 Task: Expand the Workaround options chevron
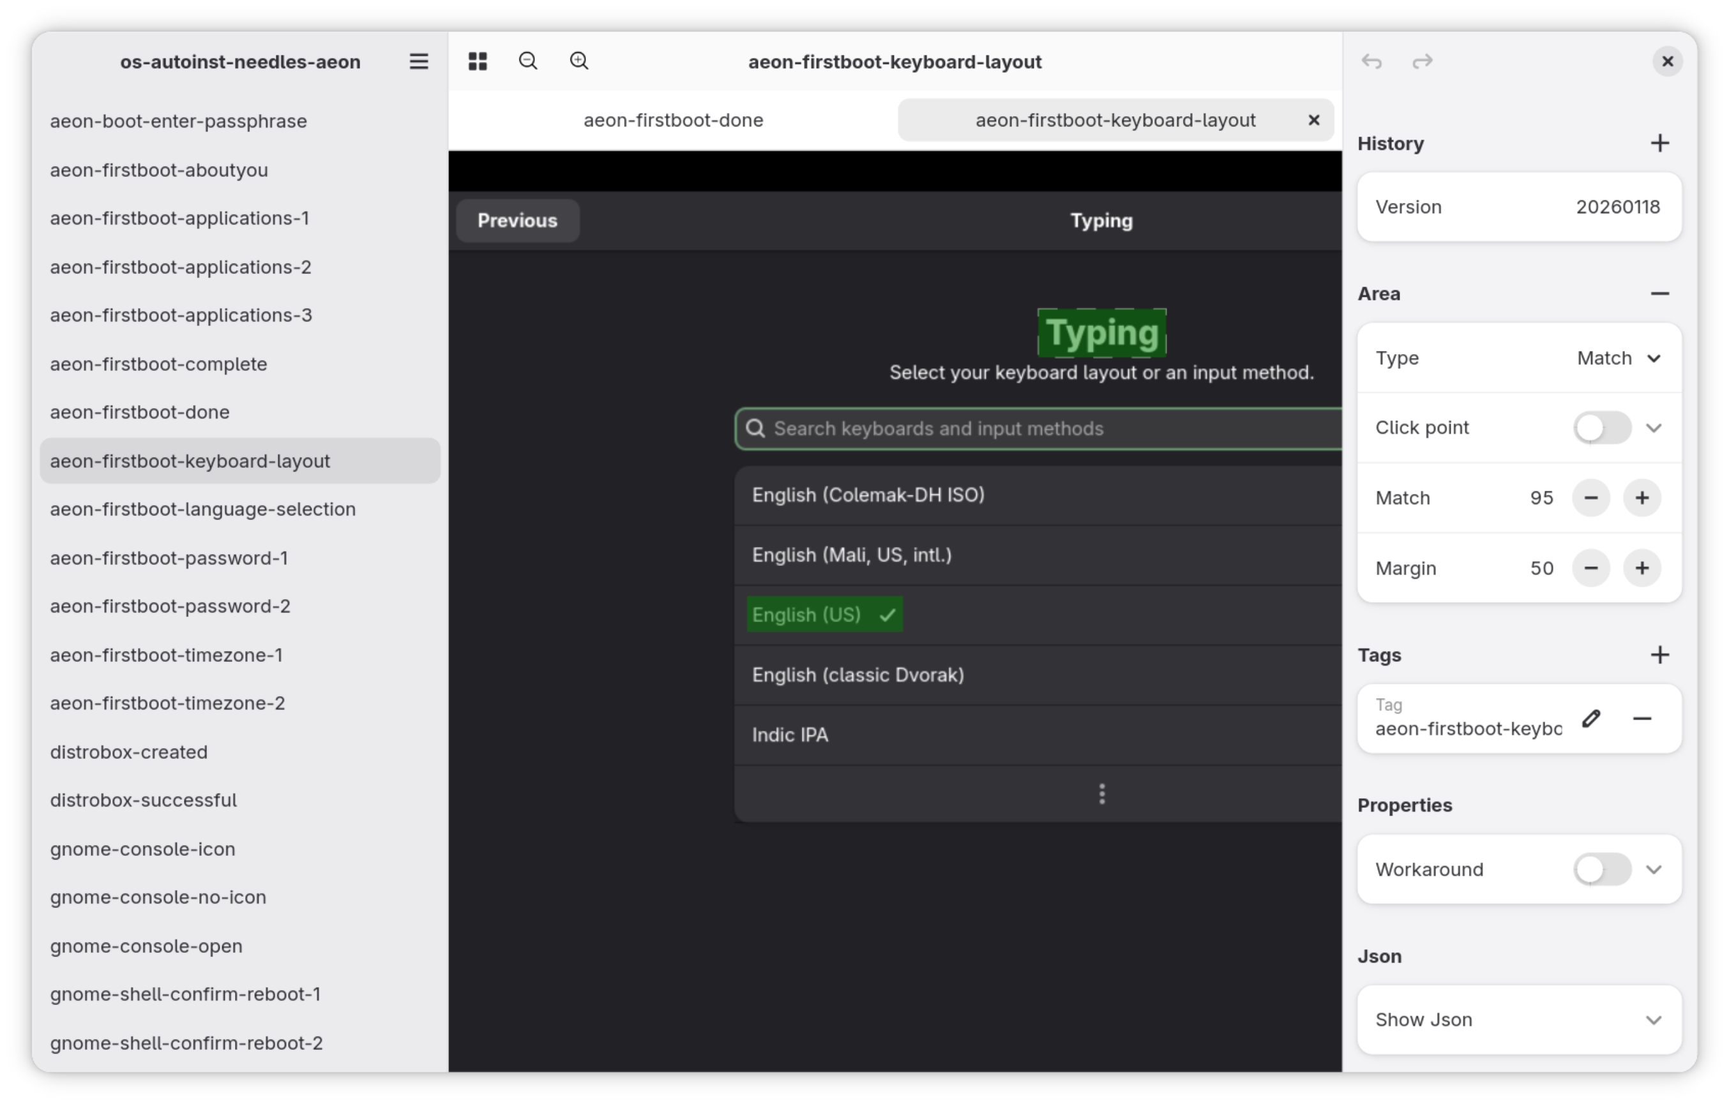[1654, 870]
